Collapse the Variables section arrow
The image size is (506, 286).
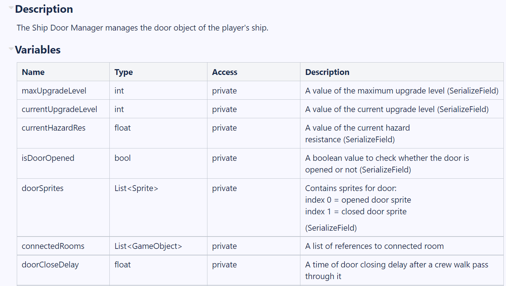coord(11,49)
